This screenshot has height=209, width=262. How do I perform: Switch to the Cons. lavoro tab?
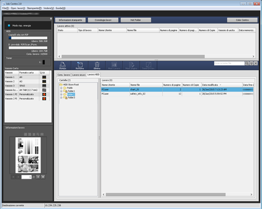pyautogui.click(x=64, y=75)
